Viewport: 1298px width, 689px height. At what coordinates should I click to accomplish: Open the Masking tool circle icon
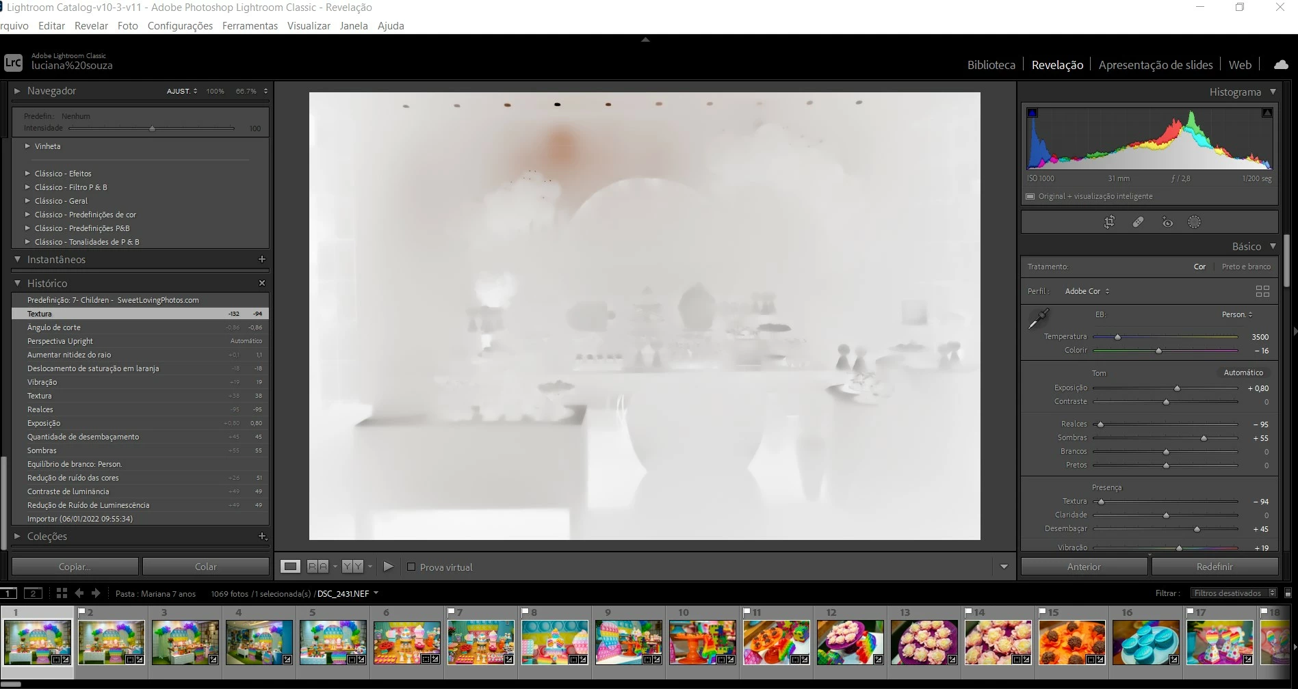tap(1194, 222)
